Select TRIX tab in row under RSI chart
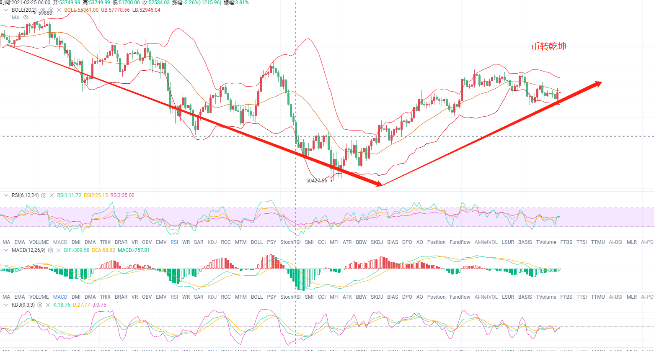 click(105, 242)
